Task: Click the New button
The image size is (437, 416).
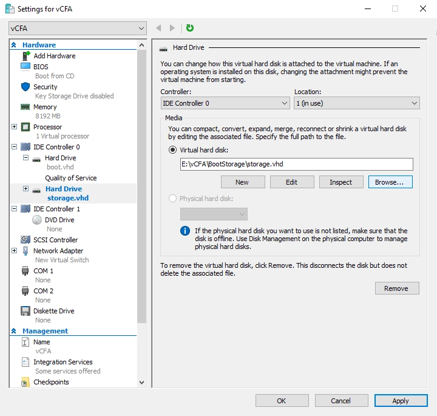Action: (x=243, y=182)
